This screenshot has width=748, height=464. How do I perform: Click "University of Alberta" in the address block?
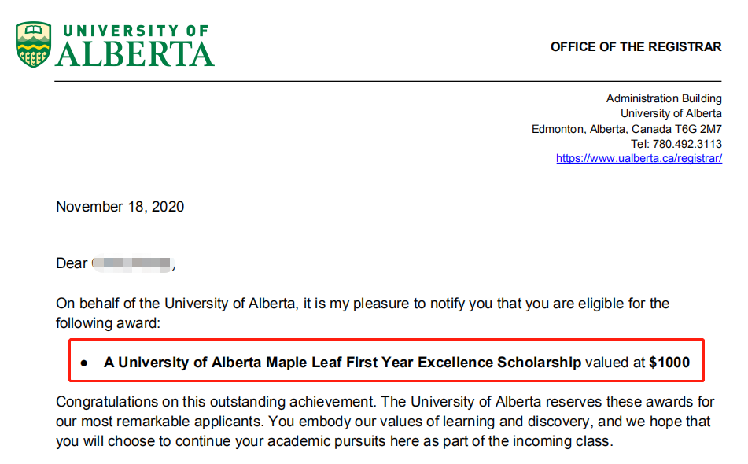(671, 113)
